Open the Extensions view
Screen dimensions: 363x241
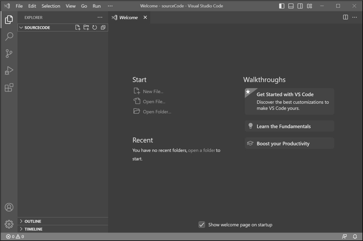point(9,87)
